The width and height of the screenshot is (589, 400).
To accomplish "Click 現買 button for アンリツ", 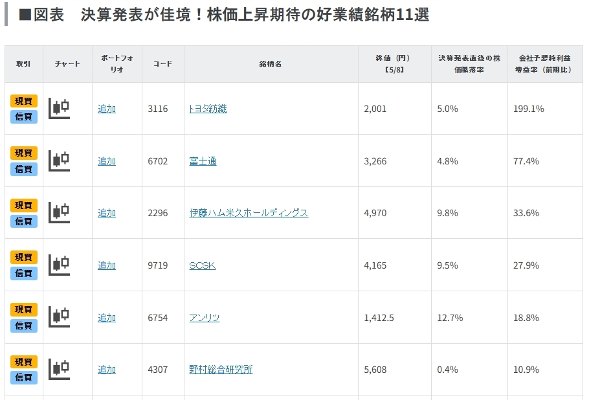I will [24, 309].
